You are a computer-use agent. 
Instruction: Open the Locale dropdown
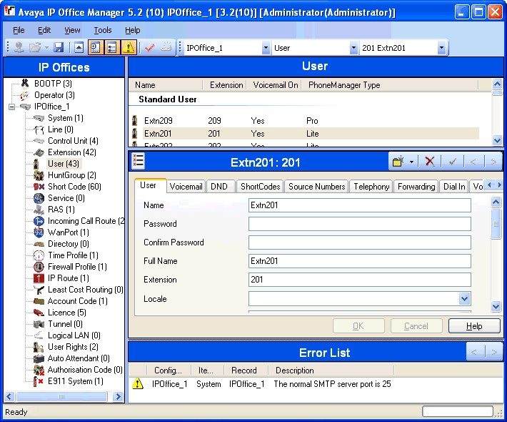[464, 298]
